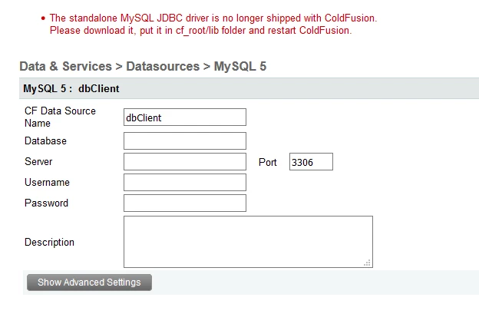Viewport: 479px width, 314px height.
Task: Go to Datasources in the breadcrumb
Action: [x=163, y=66]
